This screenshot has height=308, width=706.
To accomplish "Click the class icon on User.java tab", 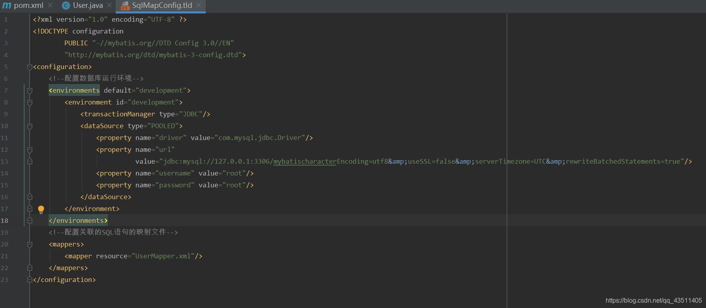I will click(66, 6).
